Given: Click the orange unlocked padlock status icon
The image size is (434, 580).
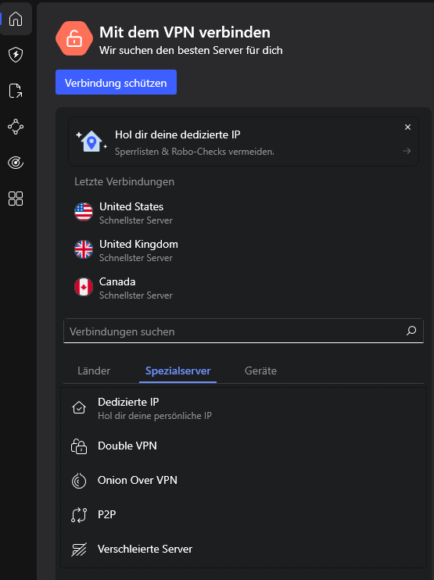Looking at the screenshot, I should click(74, 38).
